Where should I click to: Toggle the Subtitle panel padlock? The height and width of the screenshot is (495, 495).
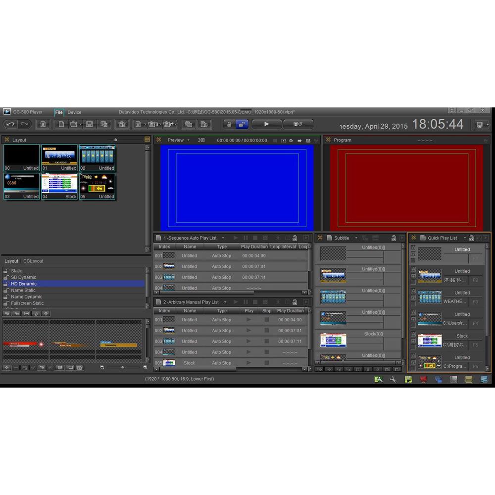point(394,238)
